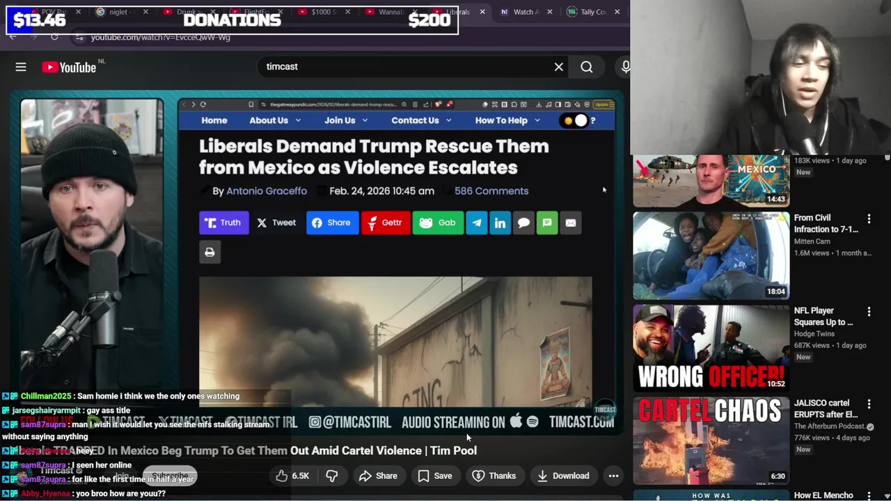
Task: Click the Truth share button
Action: [223, 223]
